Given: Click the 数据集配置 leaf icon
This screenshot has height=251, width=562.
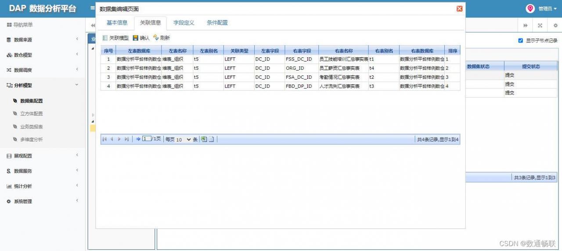Looking at the screenshot, I should pos(15,101).
